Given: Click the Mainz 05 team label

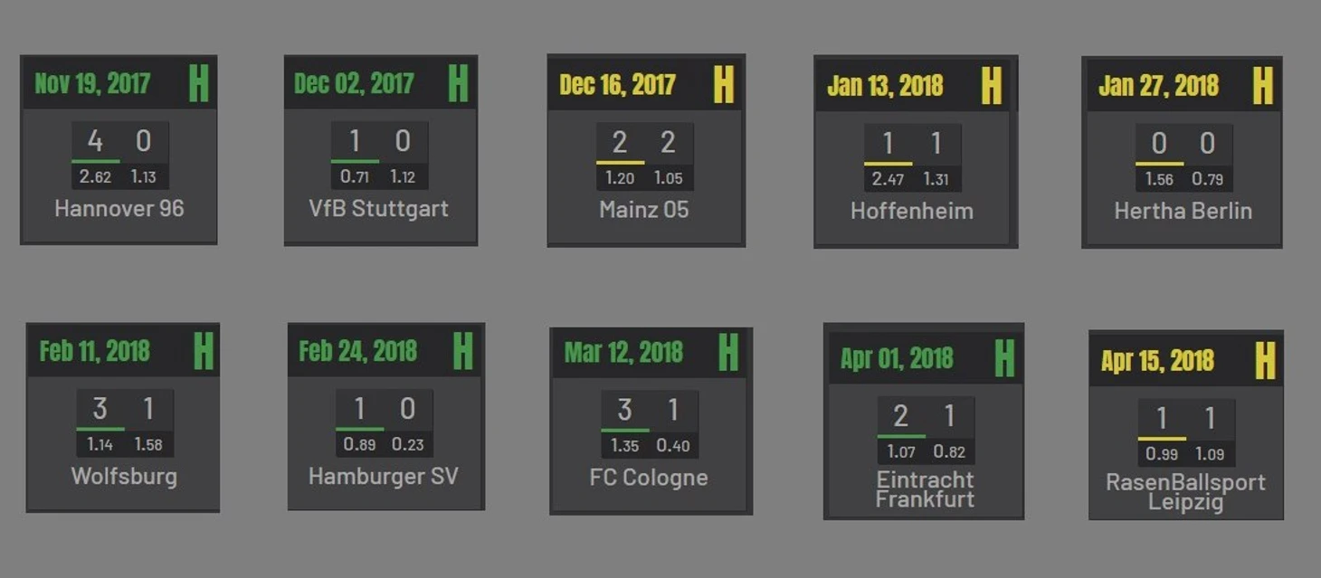Looking at the screenshot, I should (644, 210).
